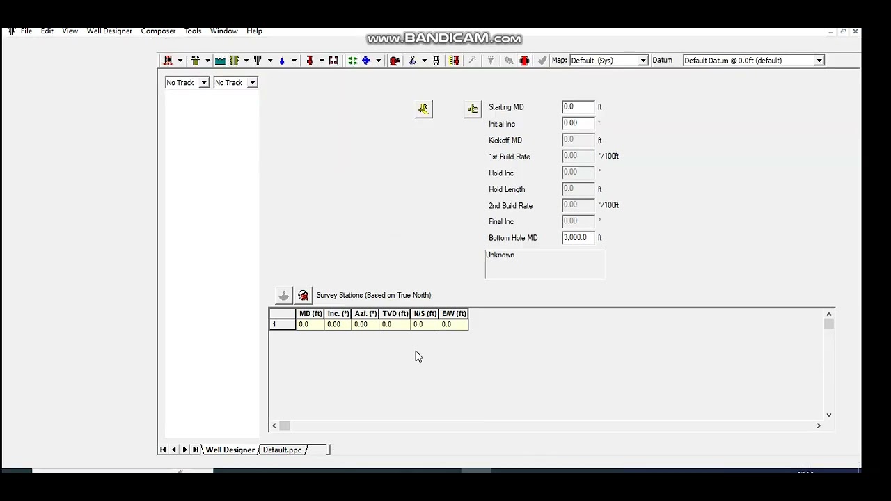
Task: Click the grayed icon left of the red gauge
Action: pos(283,296)
